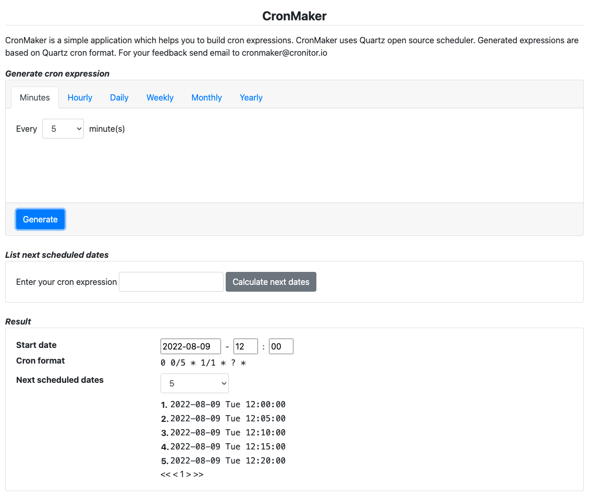Click the Next scheduled dates label
Image resolution: width=590 pixels, height=500 pixels.
[x=60, y=380]
